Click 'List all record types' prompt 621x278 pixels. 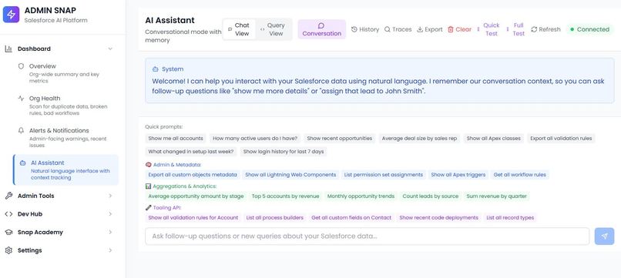(510, 218)
